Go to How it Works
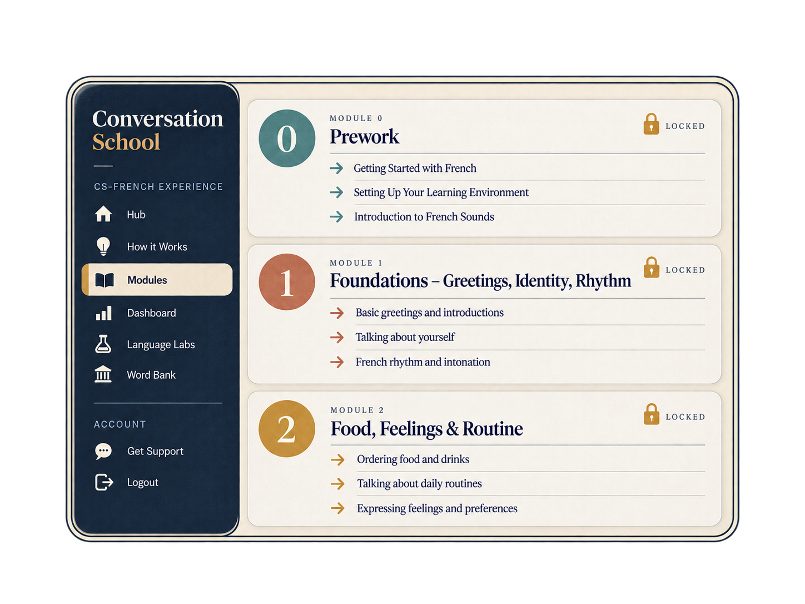 pyautogui.click(x=157, y=246)
